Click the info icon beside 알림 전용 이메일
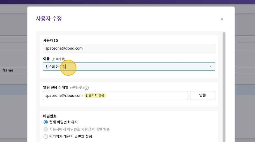255x142 pixels. pos(87,88)
